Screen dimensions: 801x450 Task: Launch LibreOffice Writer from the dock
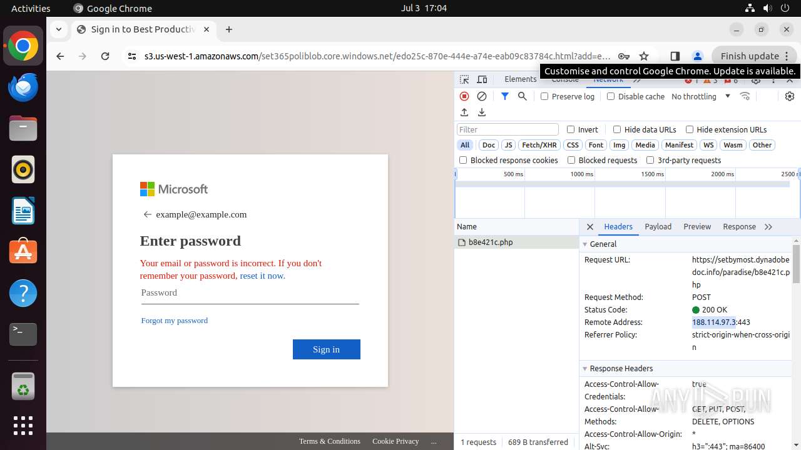pos(23,211)
